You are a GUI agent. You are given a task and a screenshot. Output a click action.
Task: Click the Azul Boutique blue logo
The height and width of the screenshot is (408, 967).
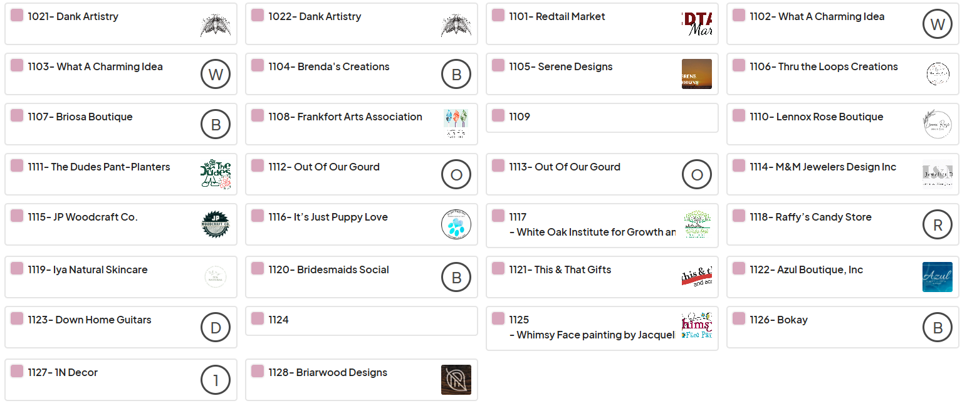click(937, 277)
